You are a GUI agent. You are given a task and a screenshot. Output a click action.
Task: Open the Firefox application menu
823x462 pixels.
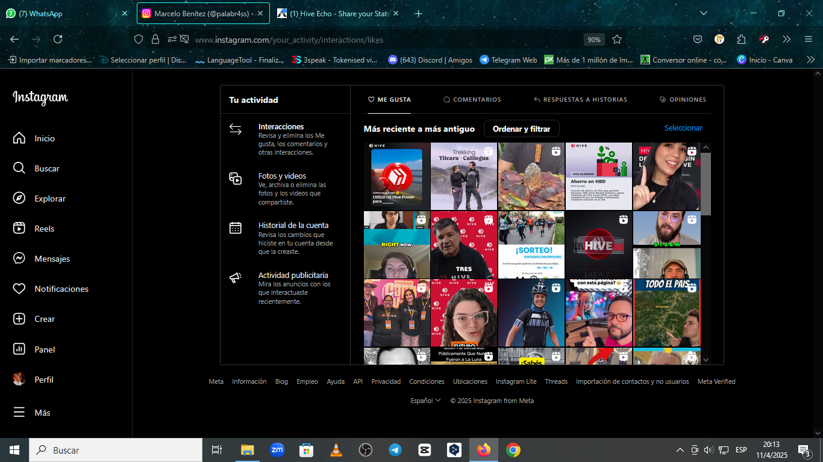pyautogui.click(x=809, y=39)
